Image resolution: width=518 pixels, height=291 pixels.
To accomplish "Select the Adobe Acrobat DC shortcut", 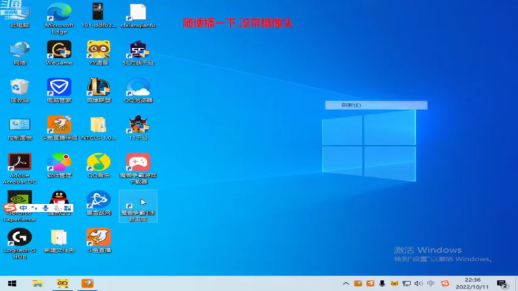I will tap(19, 169).
